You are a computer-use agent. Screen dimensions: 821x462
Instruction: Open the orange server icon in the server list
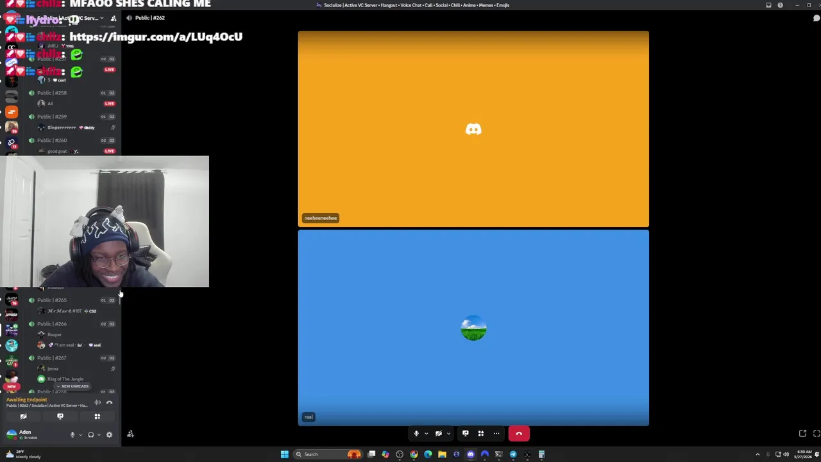coord(12,112)
